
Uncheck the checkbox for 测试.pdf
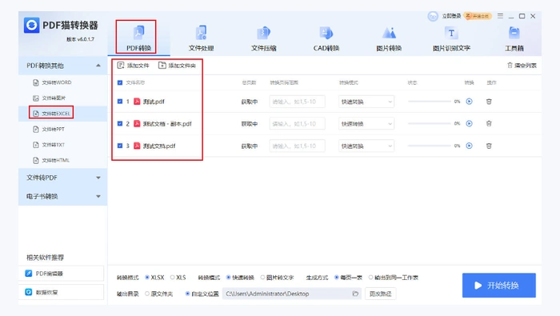[120, 102]
